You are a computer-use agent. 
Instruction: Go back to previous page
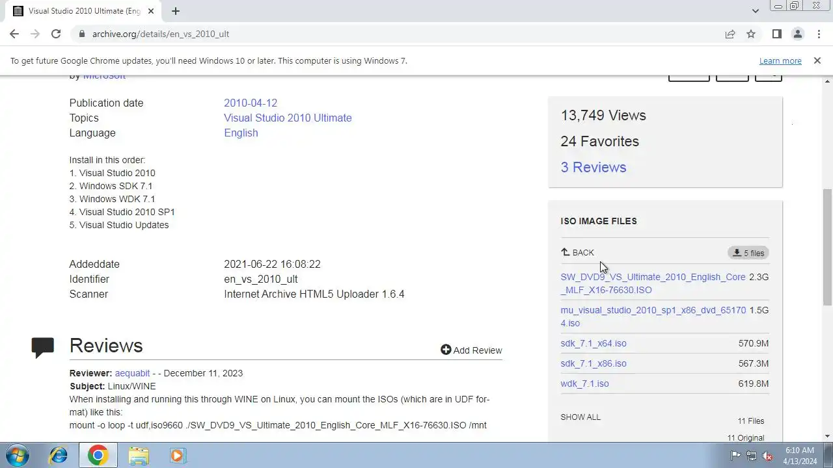coord(14,34)
